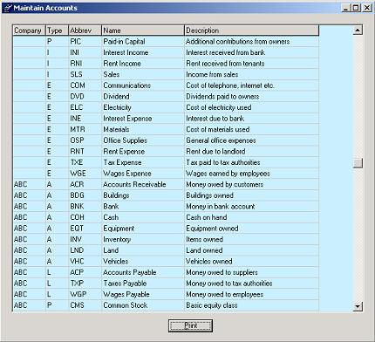The height and width of the screenshot is (342, 375).
Task: Select the Land name cell
Action: [143, 250]
